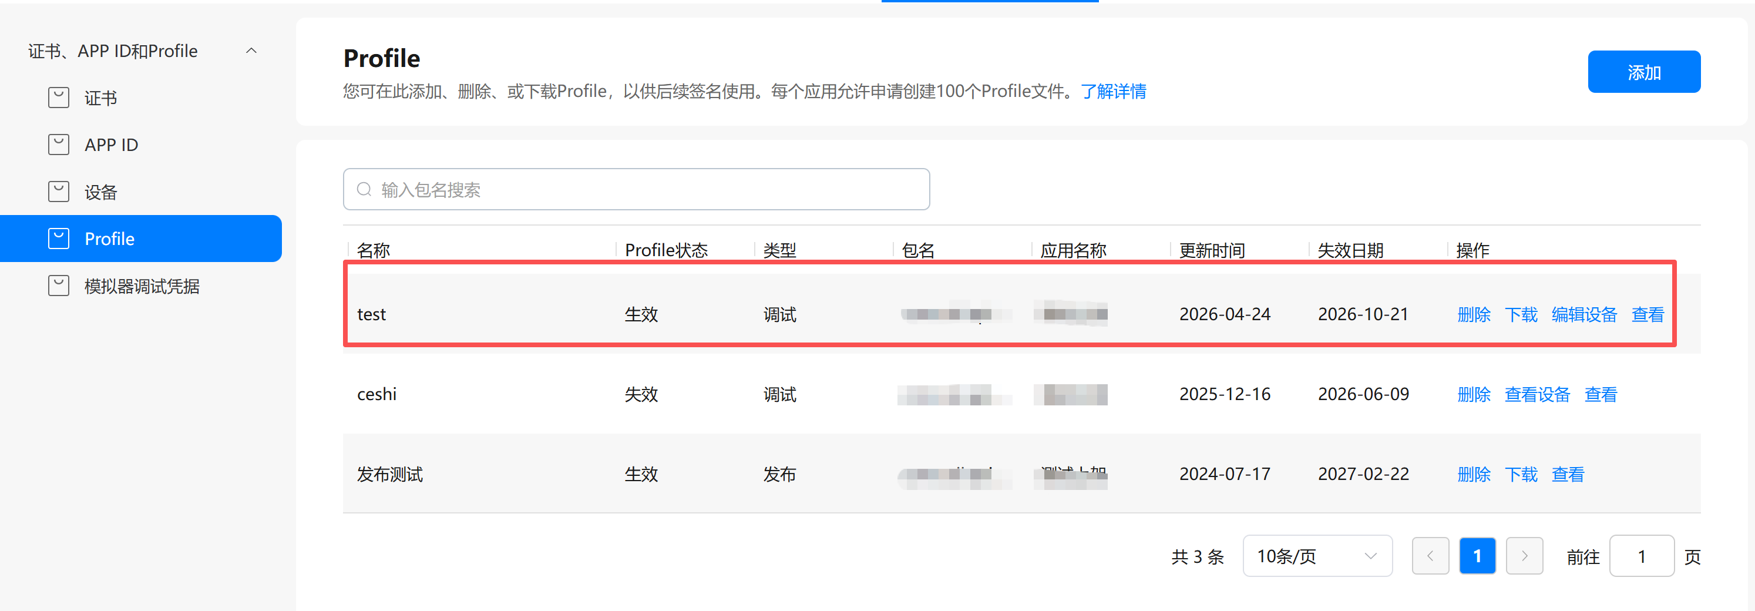Screen dimensions: 1755x611
Task: Go to next page arrow
Action: pos(1524,556)
